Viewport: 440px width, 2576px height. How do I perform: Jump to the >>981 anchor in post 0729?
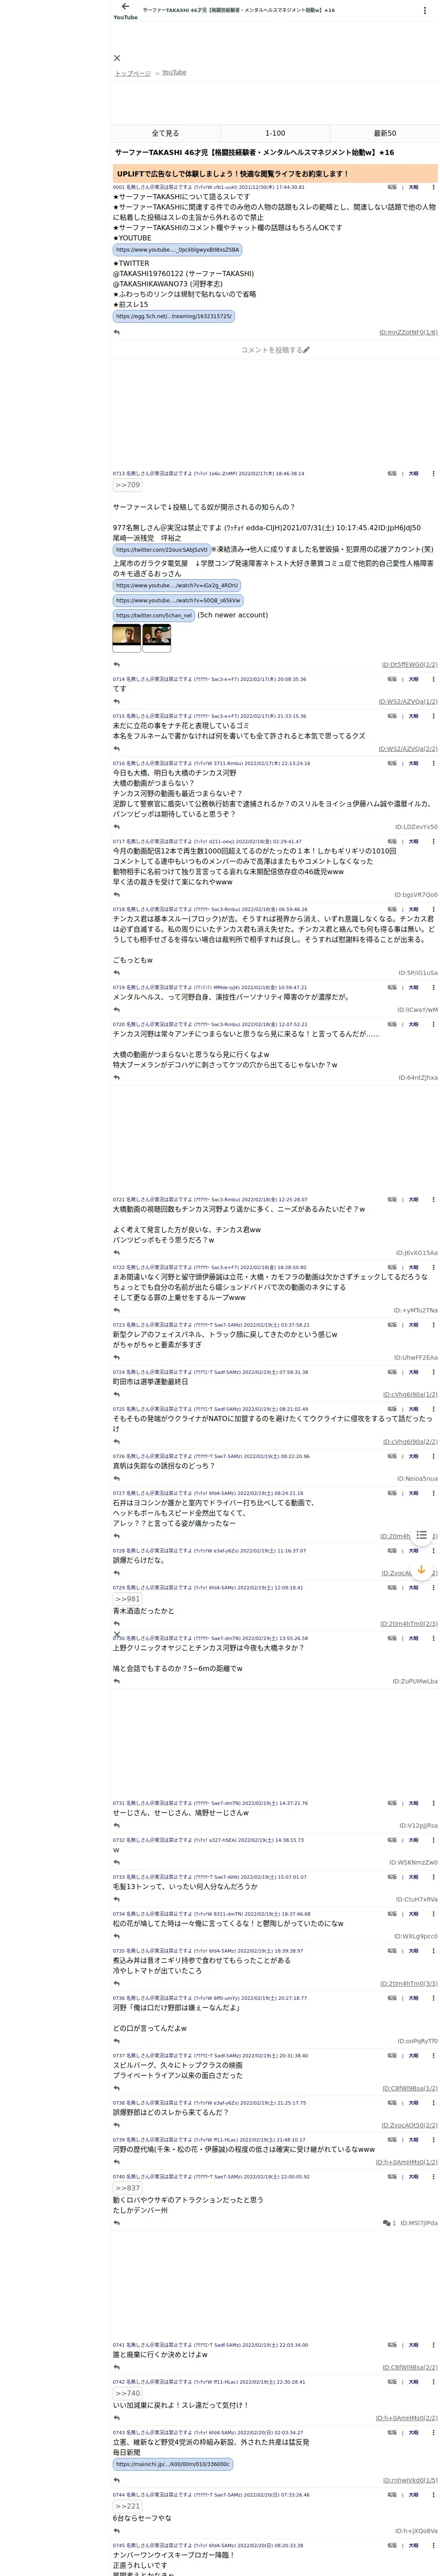click(127, 1599)
